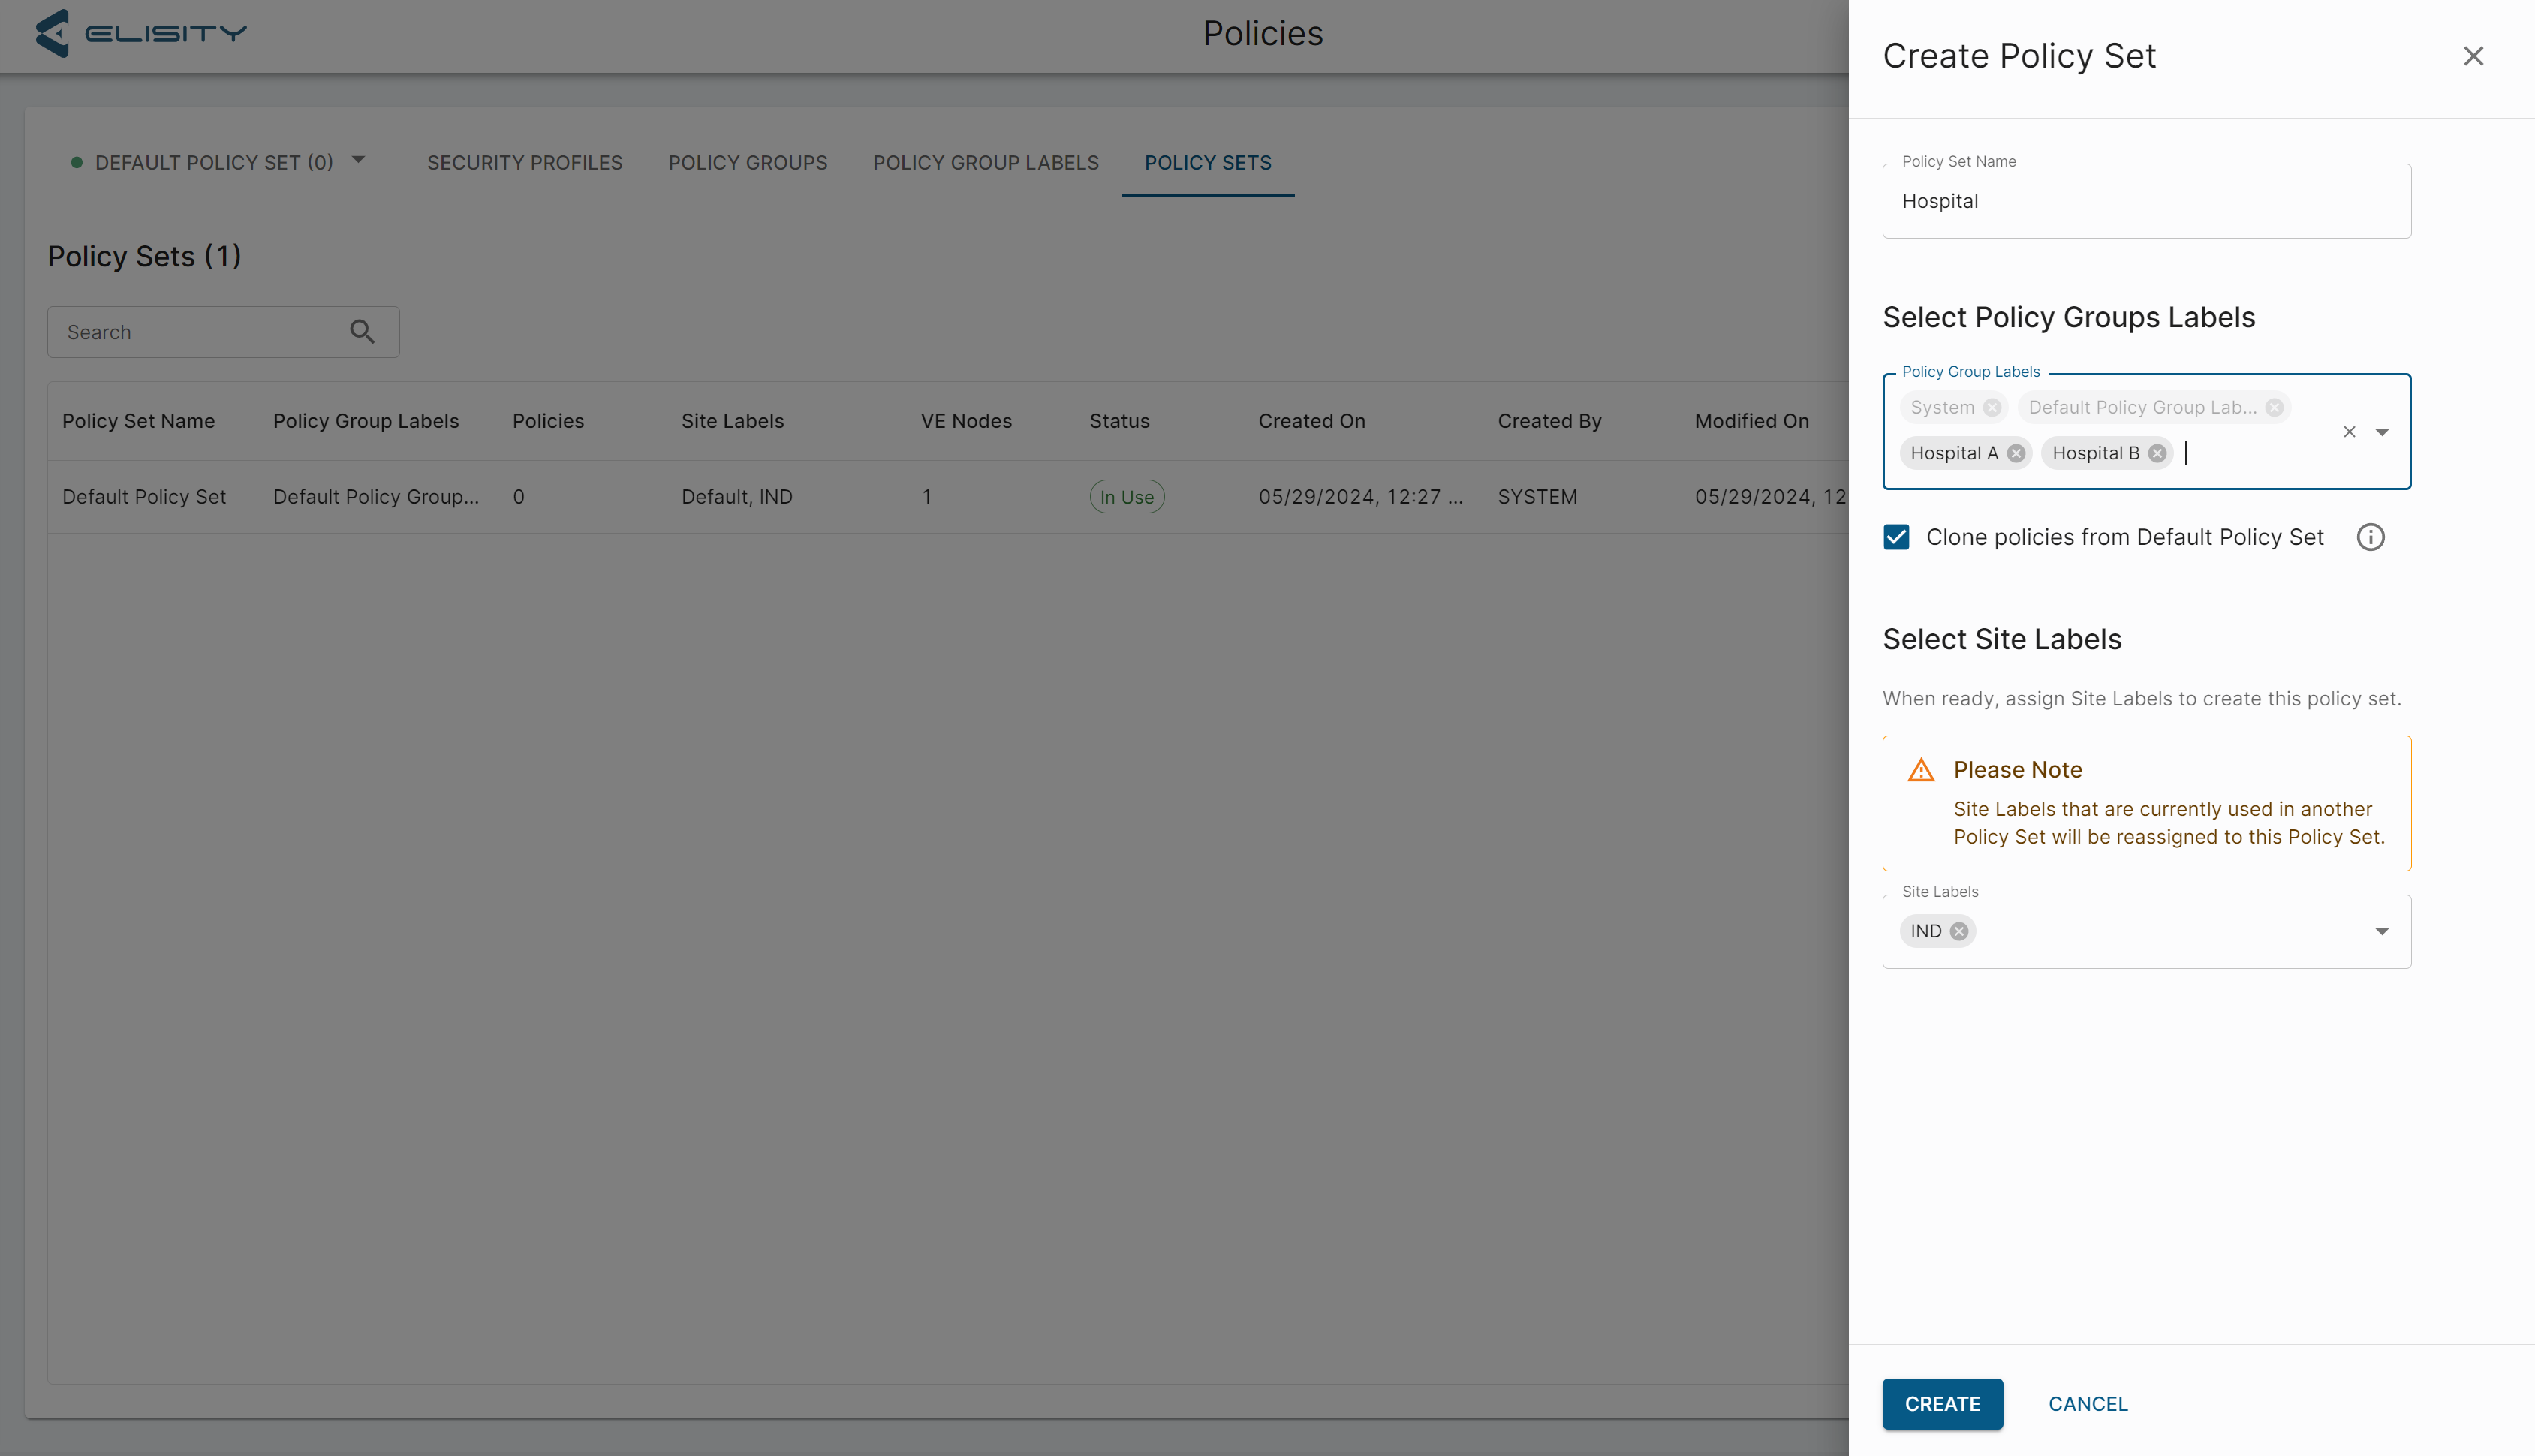This screenshot has width=2535, height=1456.
Task: Click the Modified On column header
Action: [x=1751, y=421]
